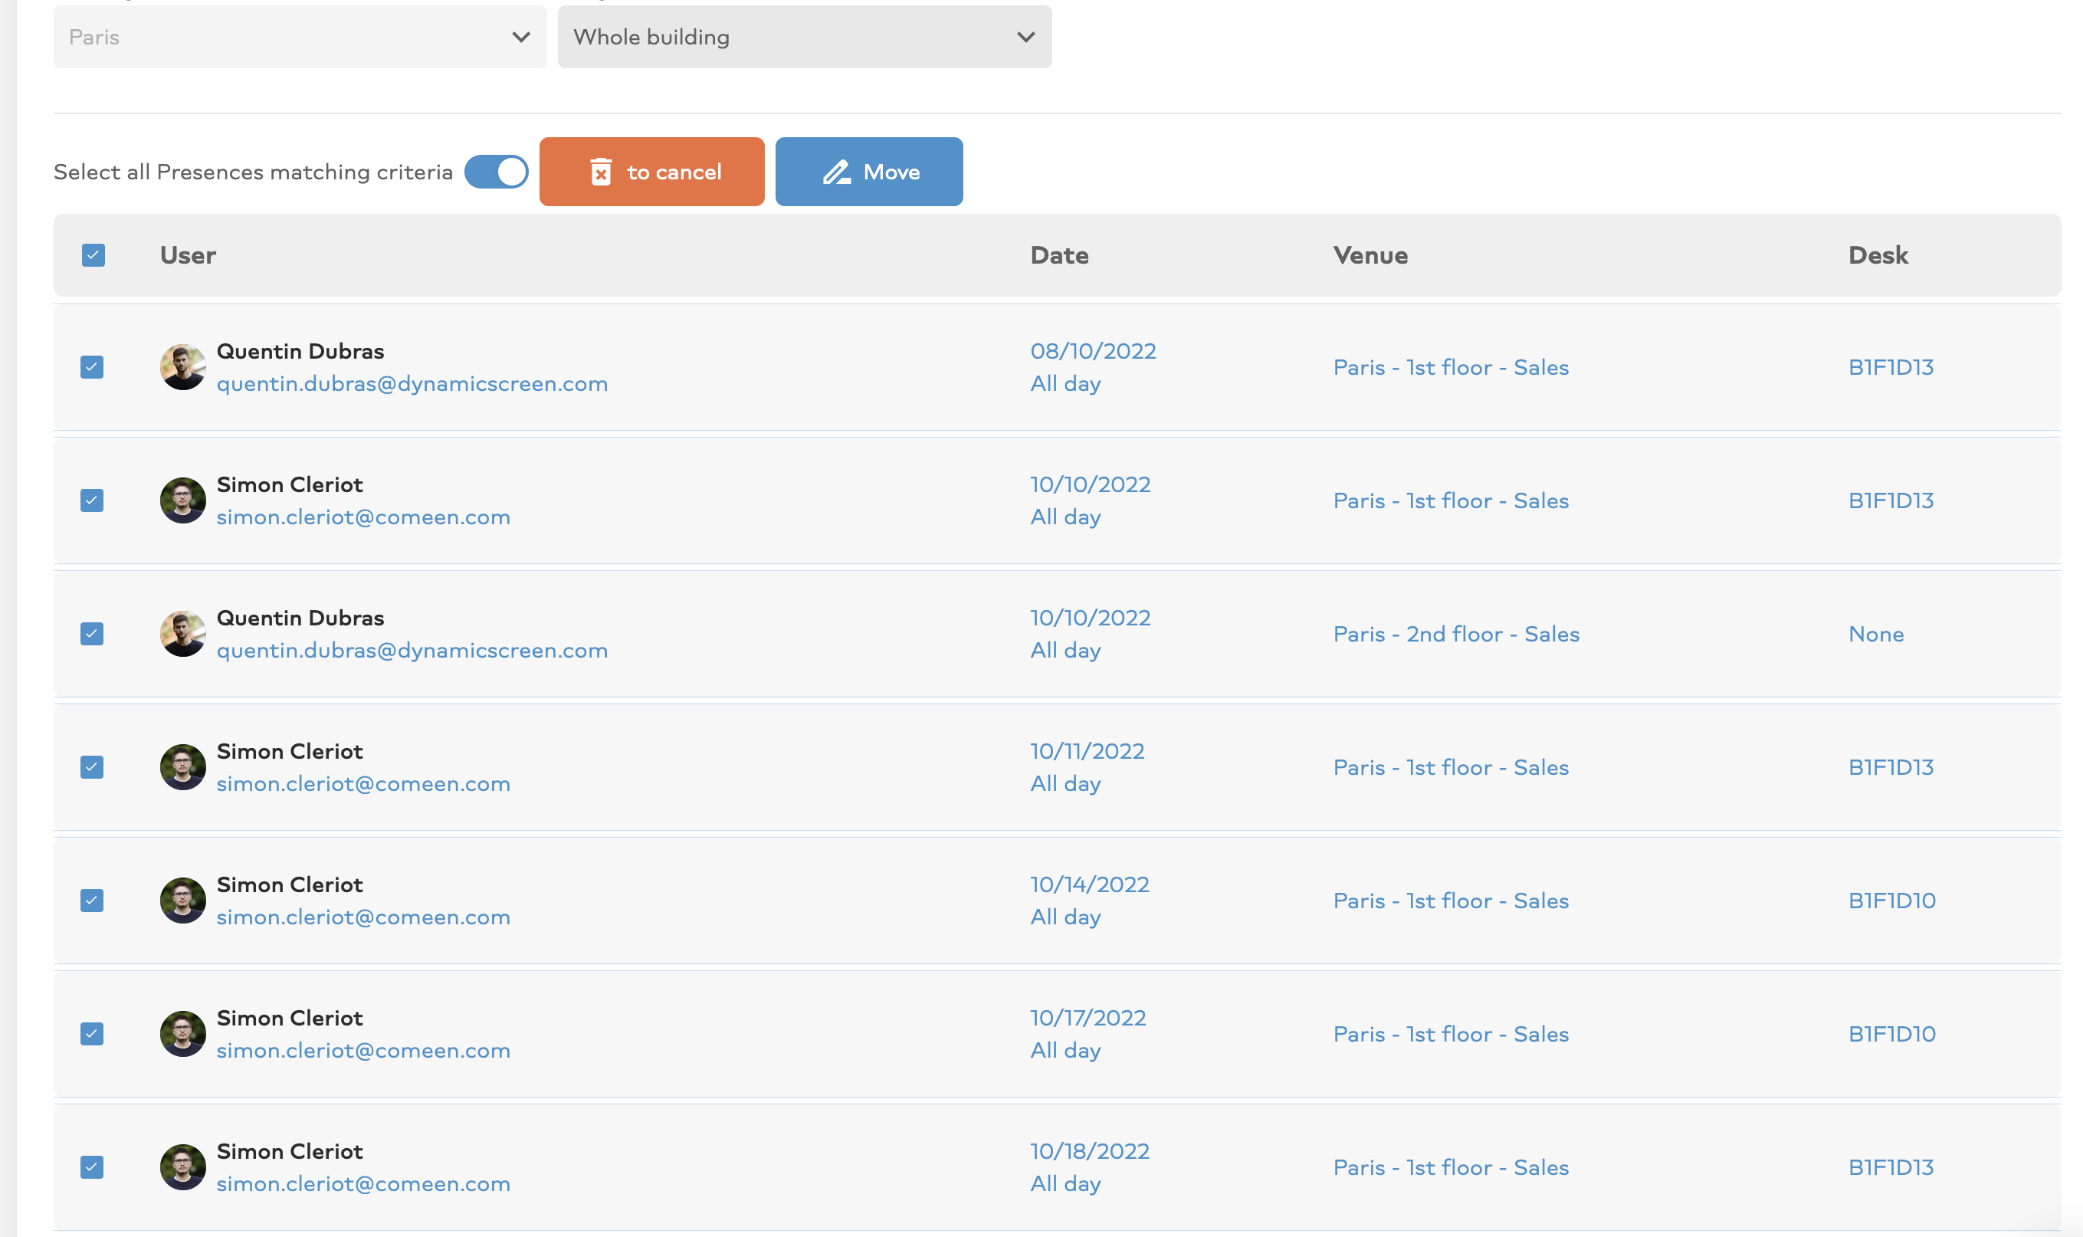Click Simon Cleriot's 10/10/2022 date

1091,484
